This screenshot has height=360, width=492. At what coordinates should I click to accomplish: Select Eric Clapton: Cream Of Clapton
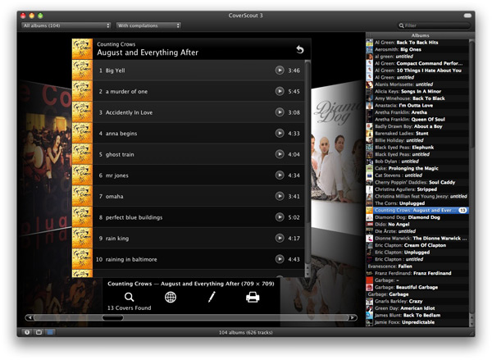tap(417, 245)
